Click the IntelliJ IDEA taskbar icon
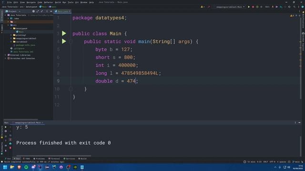 click(x=40, y=167)
